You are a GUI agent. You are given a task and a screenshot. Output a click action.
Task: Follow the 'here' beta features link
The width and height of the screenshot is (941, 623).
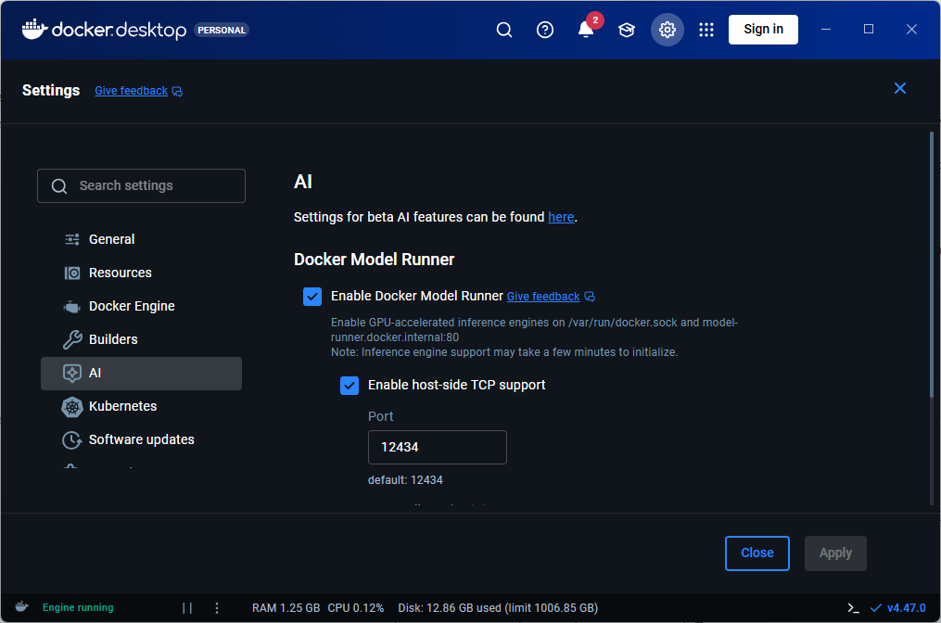[x=561, y=217]
